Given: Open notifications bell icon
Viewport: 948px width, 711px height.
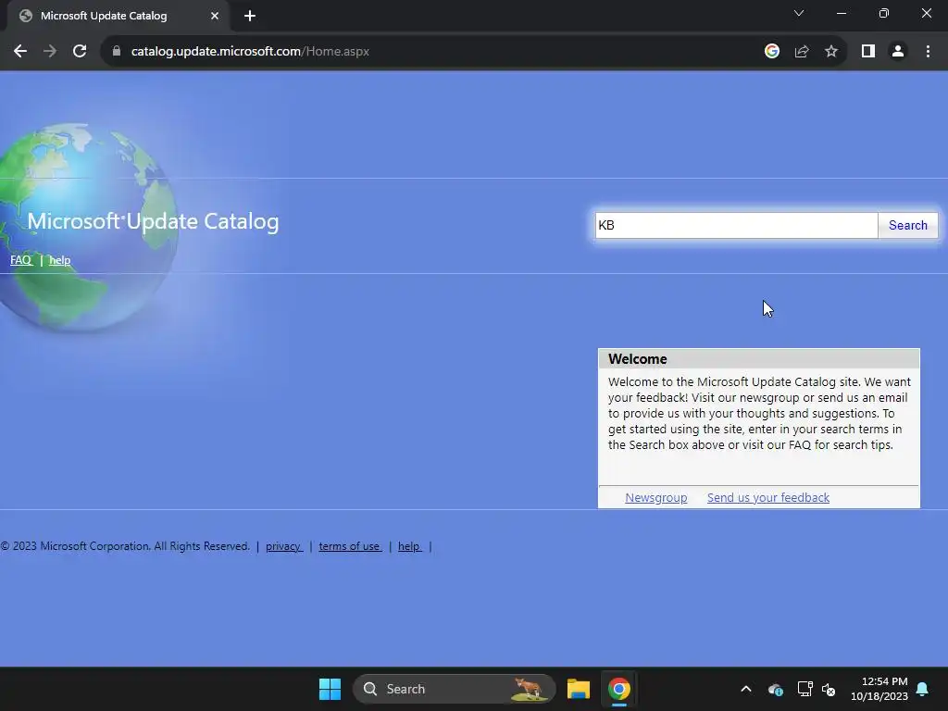Looking at the screenshot, I should click(923, 689).
